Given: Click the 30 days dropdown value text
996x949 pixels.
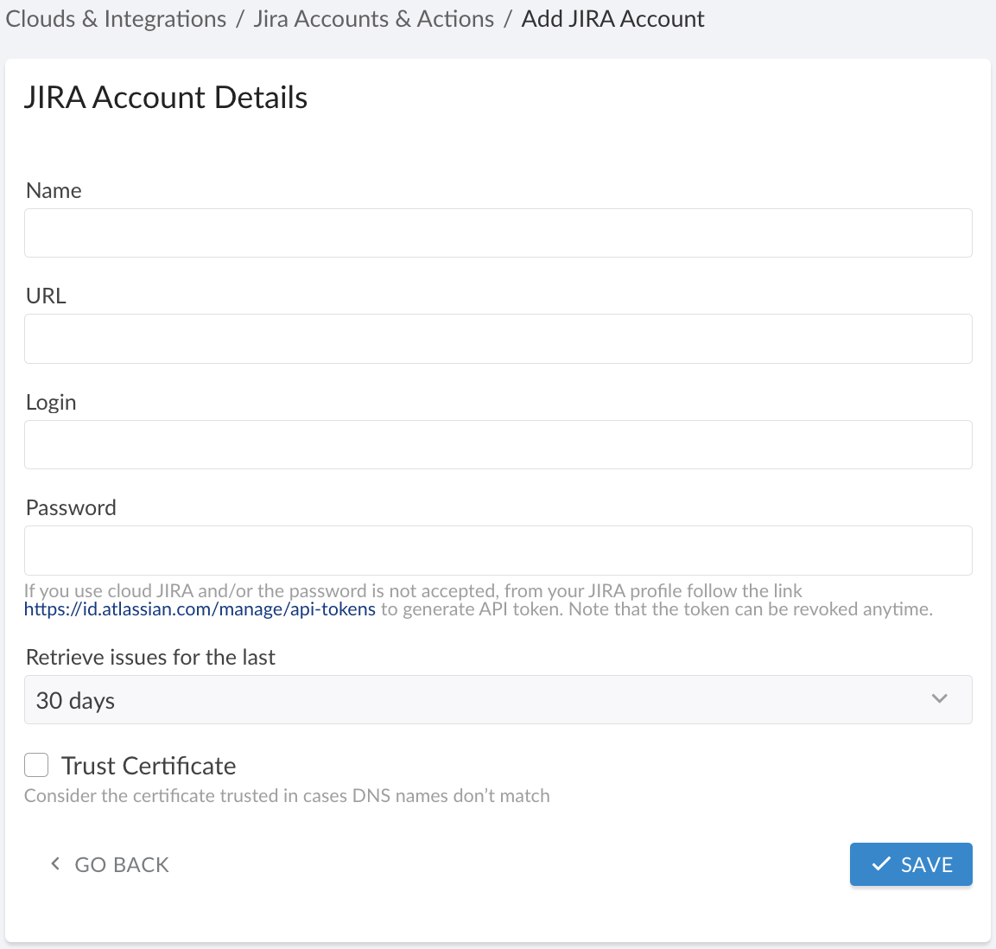Looking at the screenshot, I should click(x=74, y=701).
